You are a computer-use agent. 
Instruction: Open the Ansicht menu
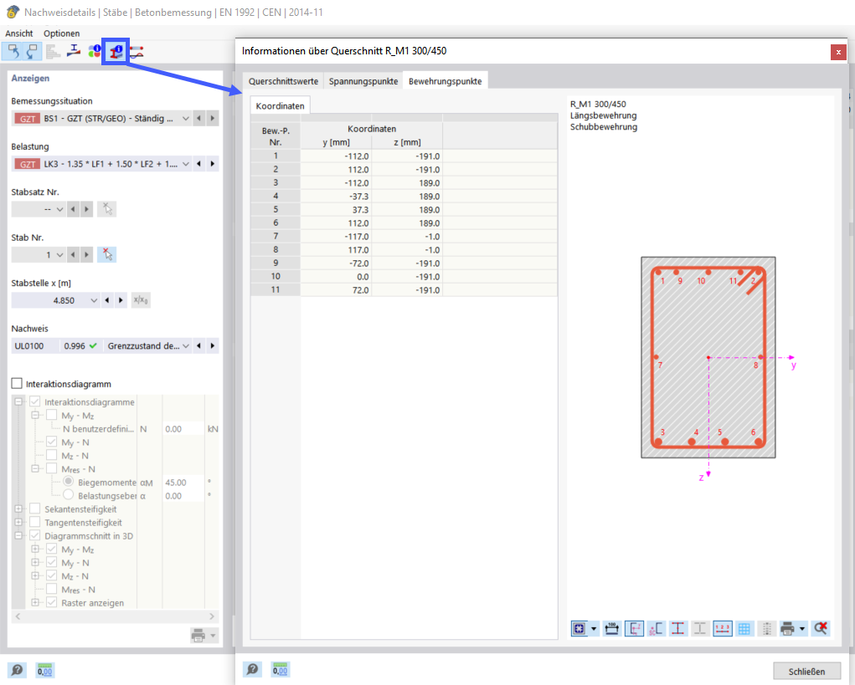coord(19,33)
